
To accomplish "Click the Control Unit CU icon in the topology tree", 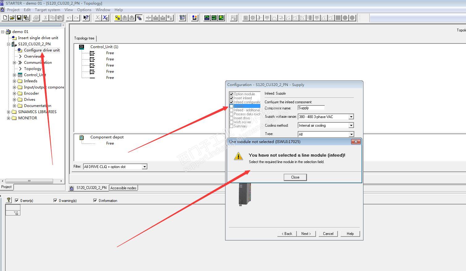I will click(82, 47).
